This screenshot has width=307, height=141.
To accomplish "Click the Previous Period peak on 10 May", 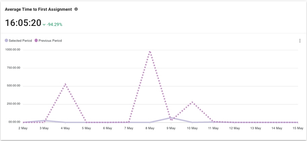I will (x=192, y=102).
